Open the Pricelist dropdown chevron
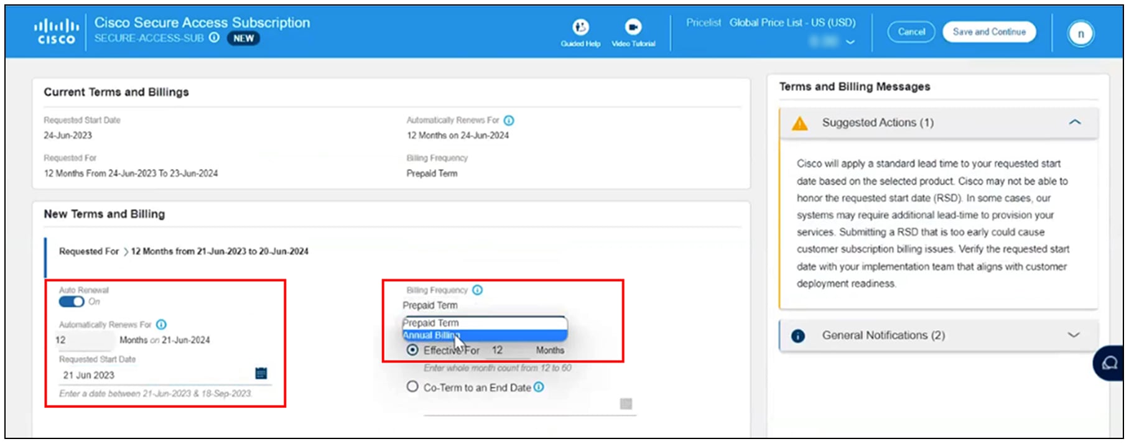The image size is (1129, 444). (850, 42)
